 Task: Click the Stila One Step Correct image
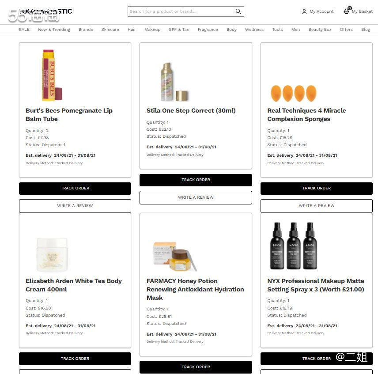pyautogui.click(x=174, y=82)
